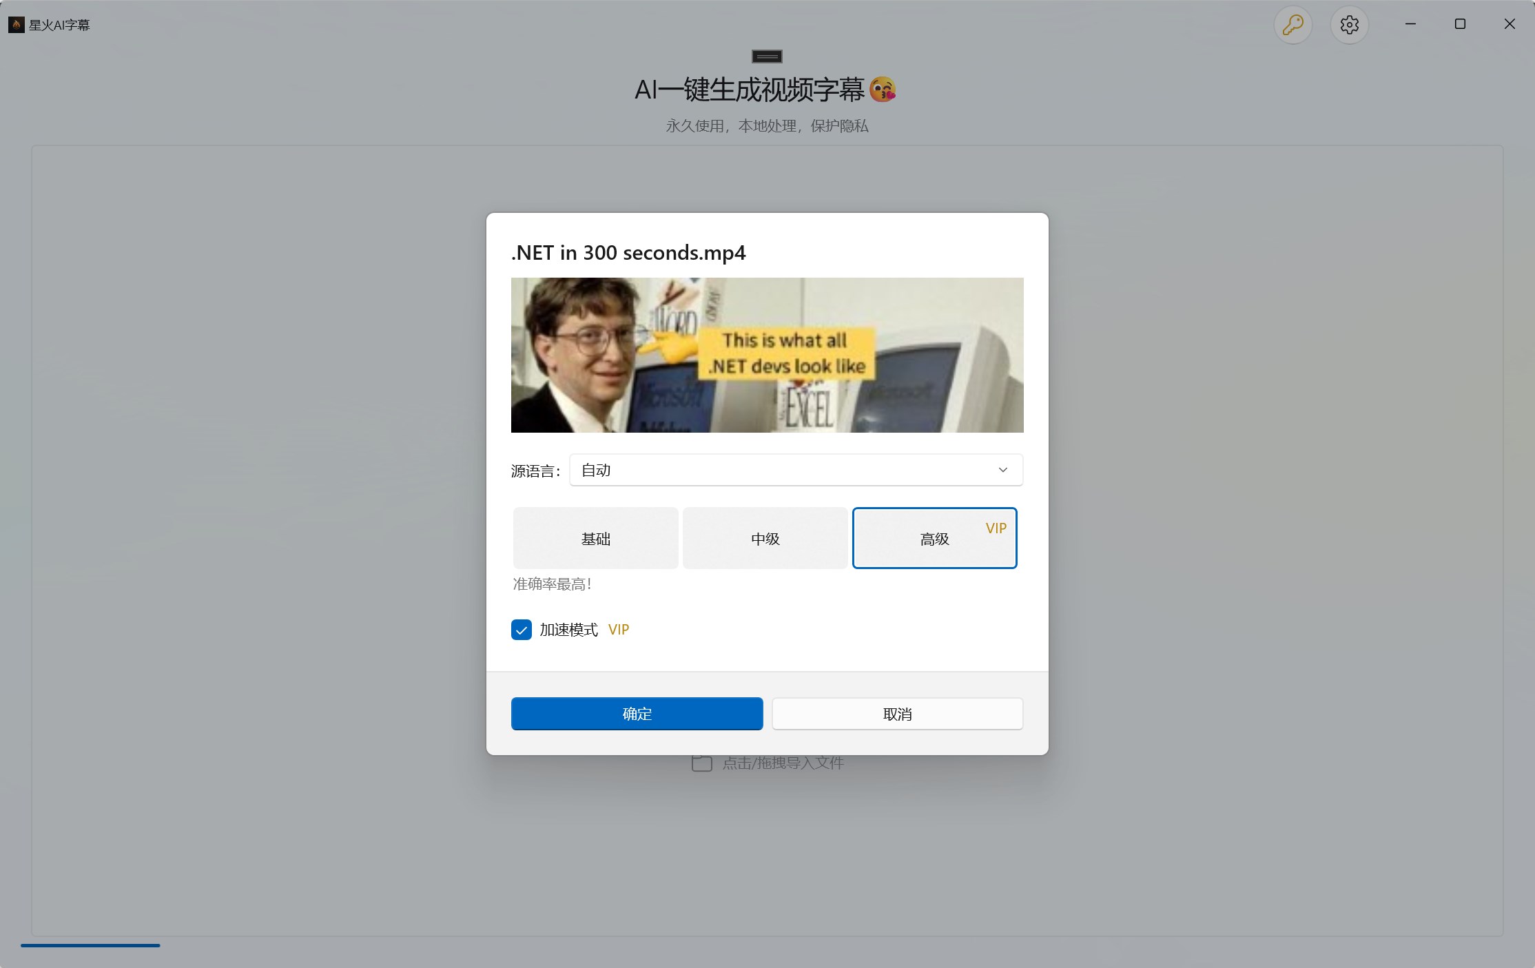This screenshot has height=968, width=1535.
Task: Click the small banner icon above heading
Action: tap(767, 56)
